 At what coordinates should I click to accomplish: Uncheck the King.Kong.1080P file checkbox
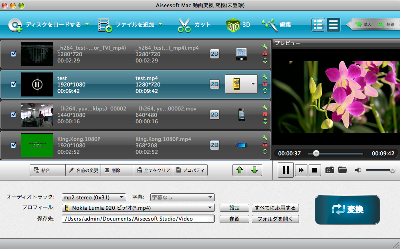click(x=13, y=145)
